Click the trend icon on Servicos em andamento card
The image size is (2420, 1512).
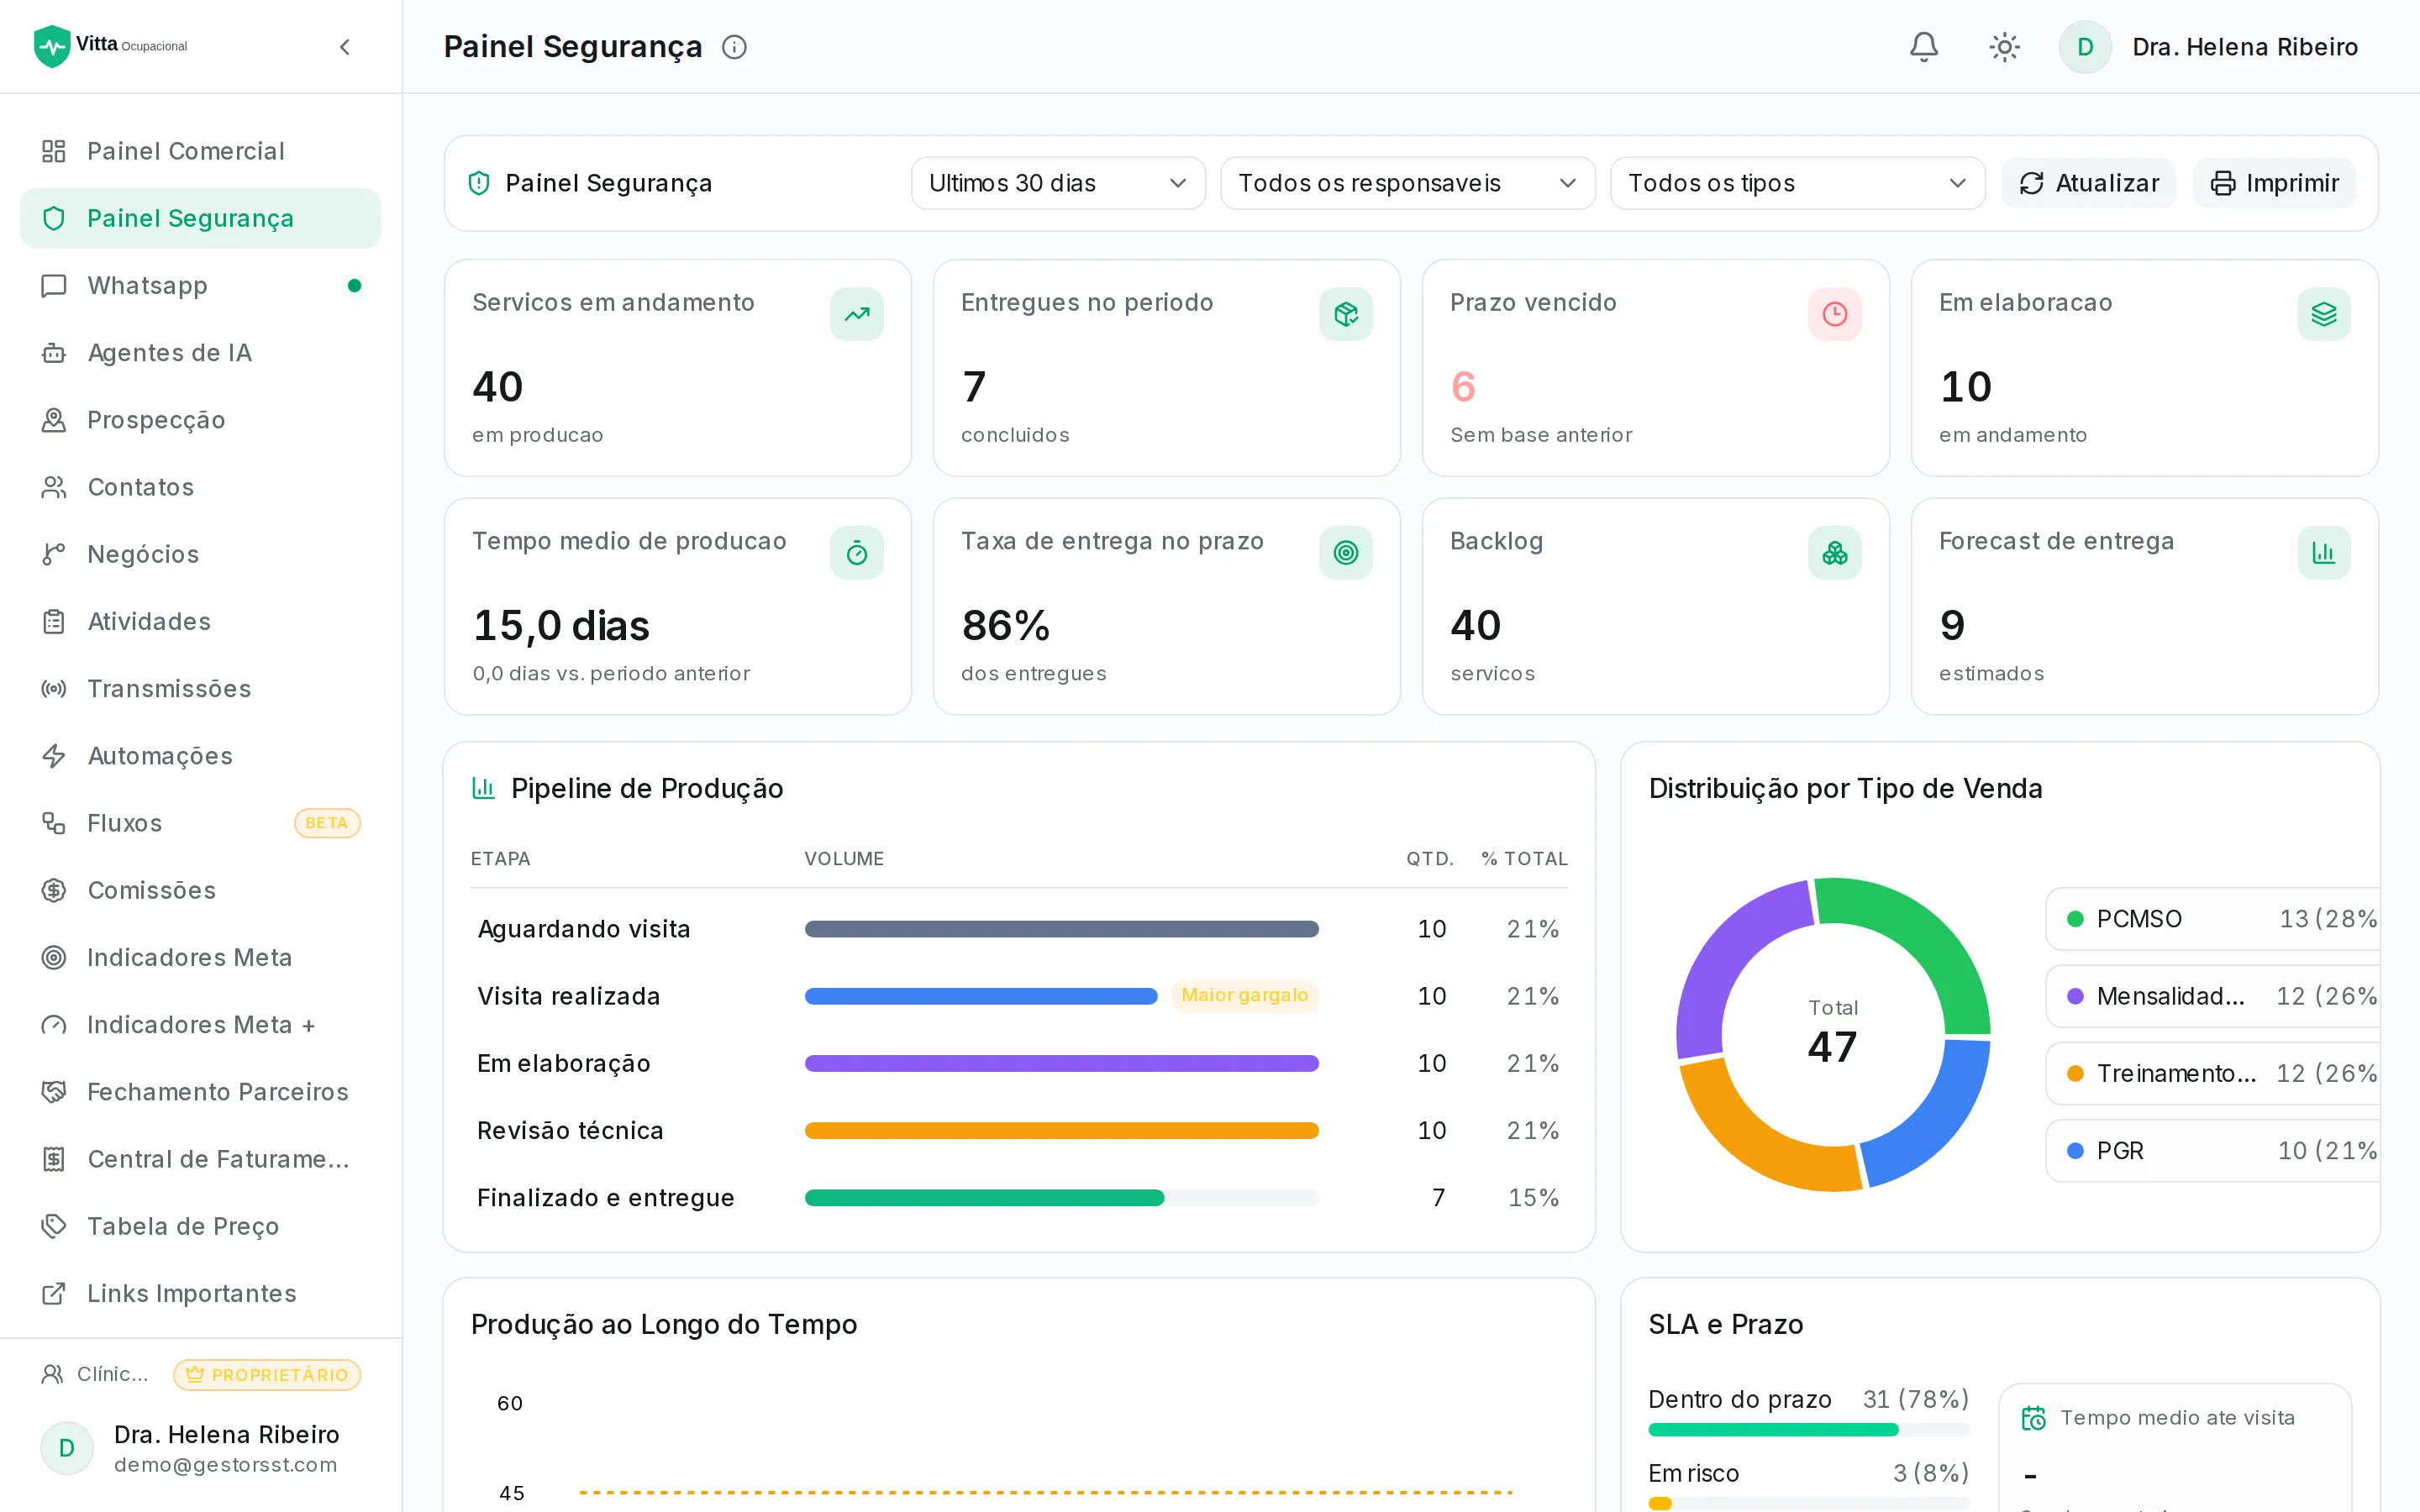[856, 314]
